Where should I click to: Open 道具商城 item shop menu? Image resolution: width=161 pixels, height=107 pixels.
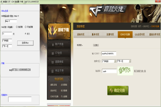coord(59,62)
